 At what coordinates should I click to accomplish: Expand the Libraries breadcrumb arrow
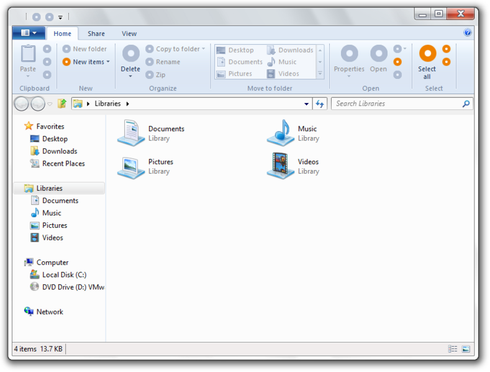tap(127, 104)
